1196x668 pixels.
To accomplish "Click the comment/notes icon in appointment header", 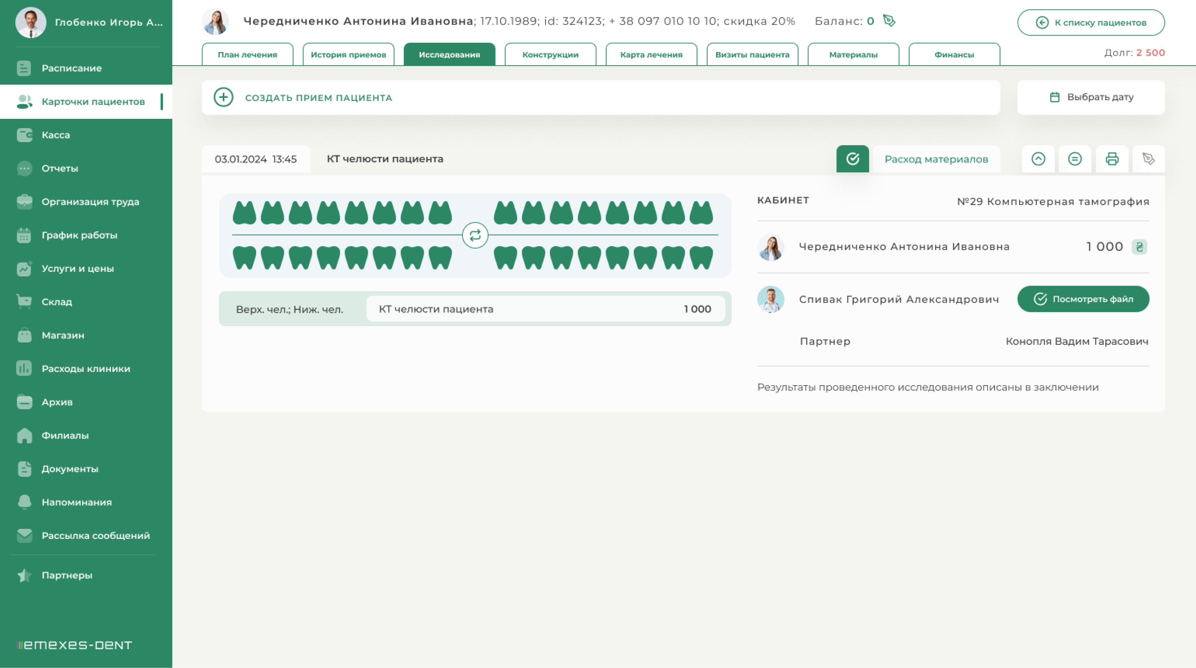I will (1075, 159).
